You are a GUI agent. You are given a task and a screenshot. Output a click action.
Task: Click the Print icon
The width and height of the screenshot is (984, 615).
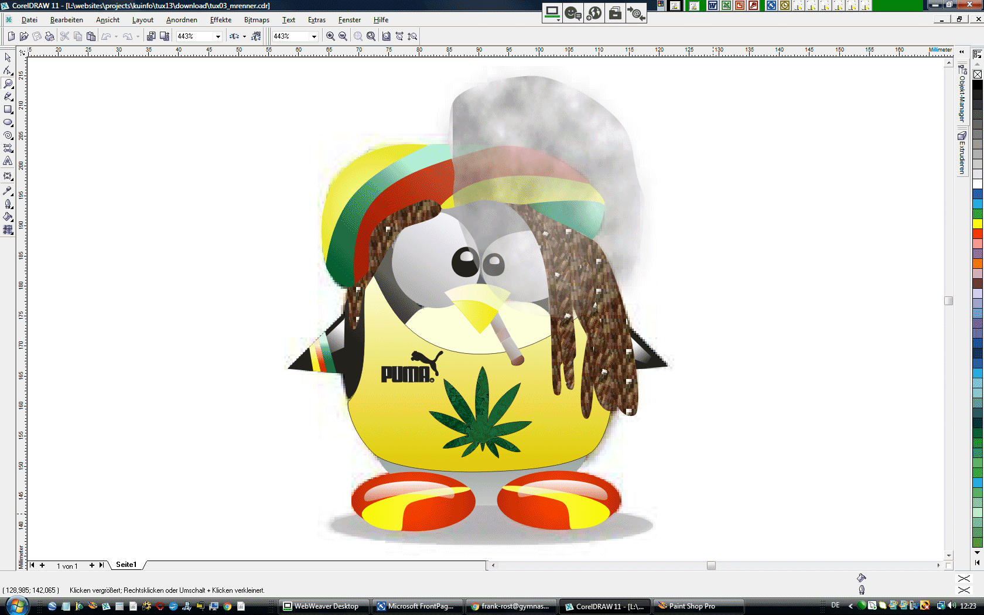click(x=50, y=36)
